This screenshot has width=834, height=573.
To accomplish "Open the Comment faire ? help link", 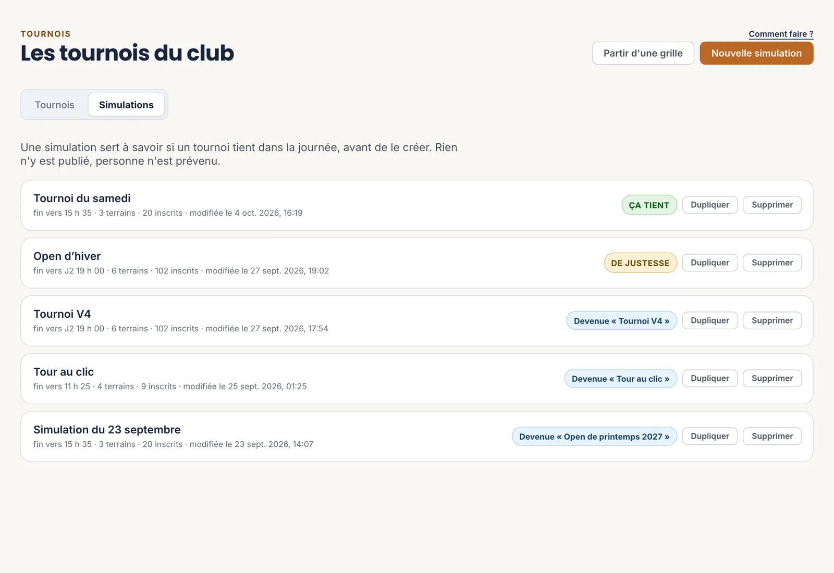I will 781,34.
